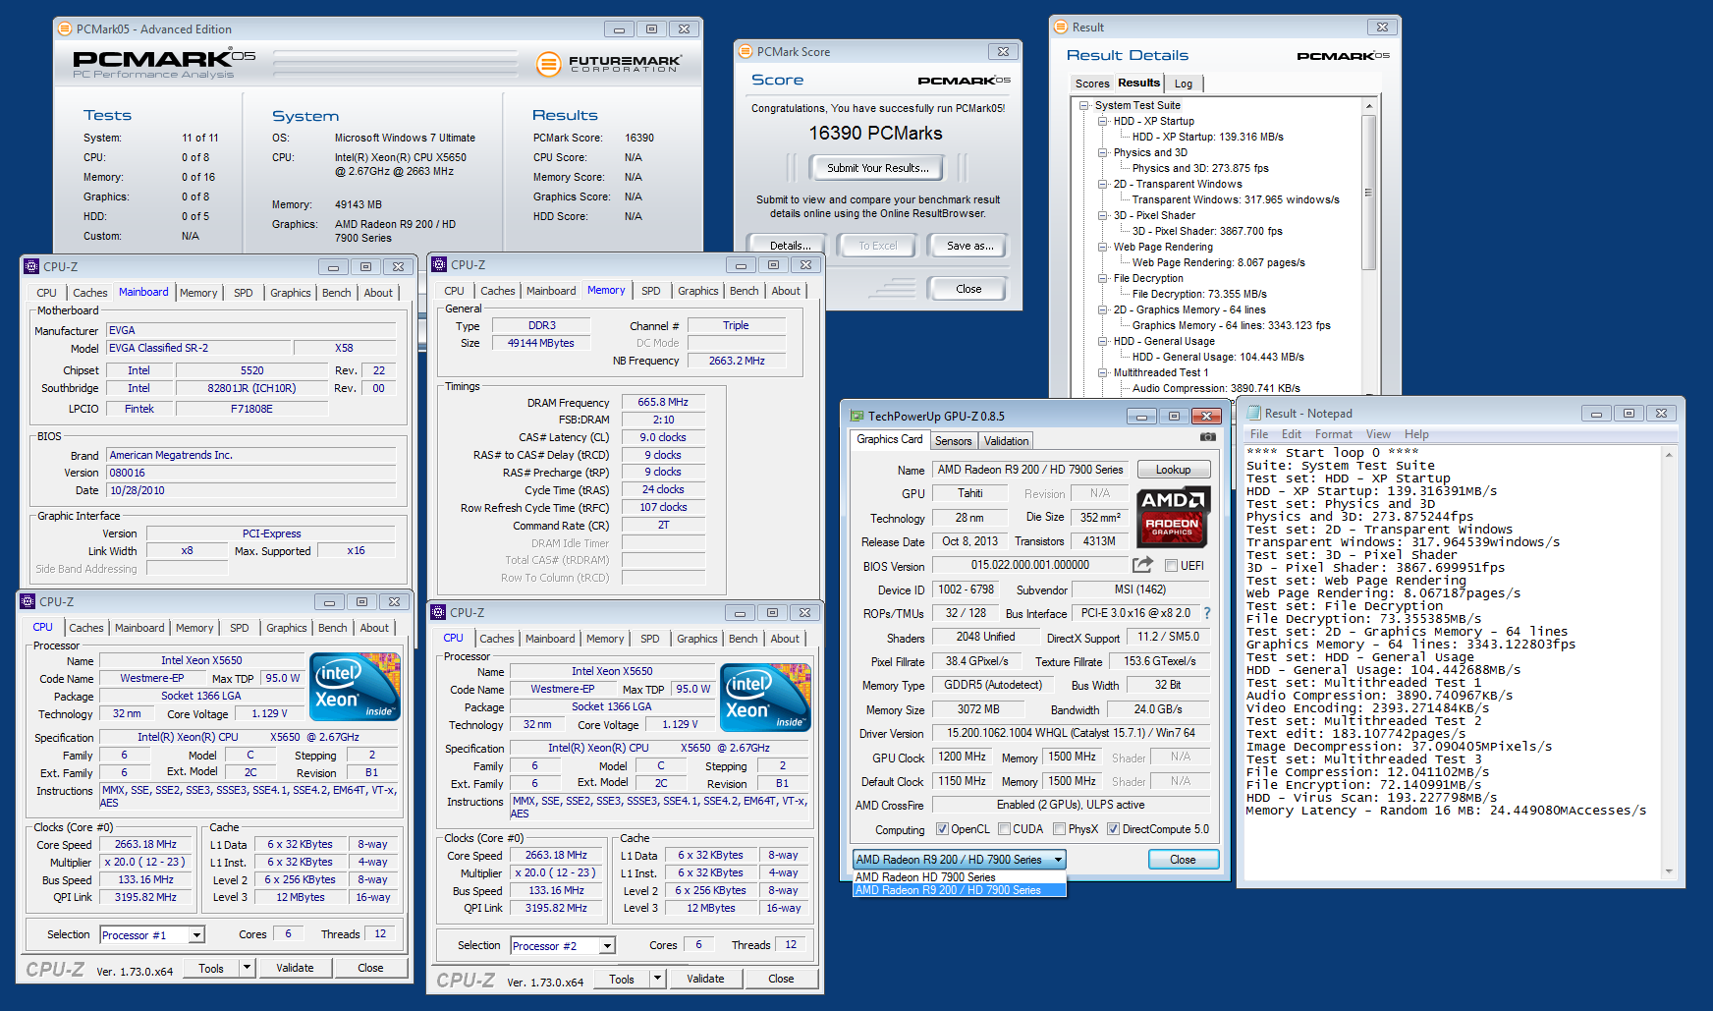The height and width of the screenshot is (1011, 1713).
Task: Click the PCMark05 Advanced Edition title bar icon
Action: click(65, 29)
